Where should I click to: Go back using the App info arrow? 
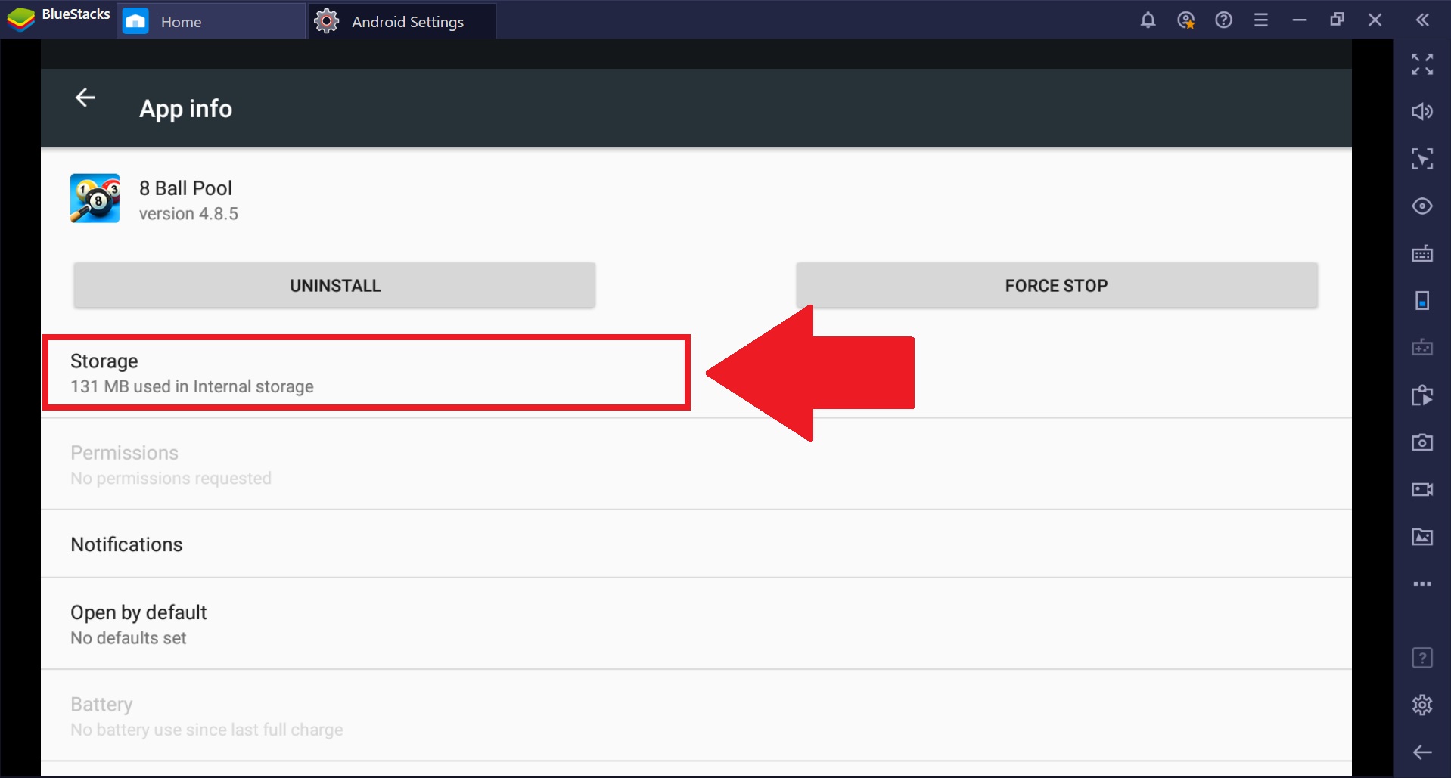pyautogui.click(x=85, y=98)
